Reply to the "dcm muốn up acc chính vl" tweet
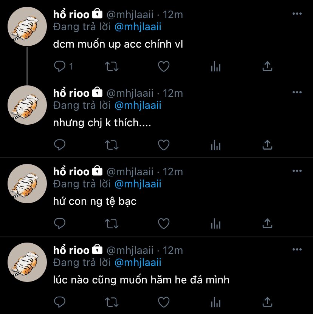Screen dimensions: 313x314 coord(60,67)
